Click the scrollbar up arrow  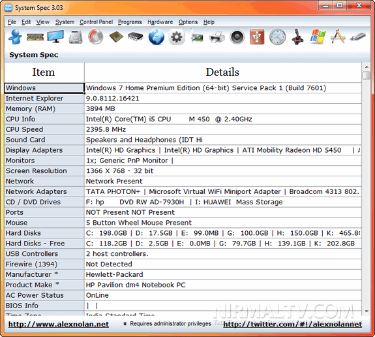(x=367, y=67)
